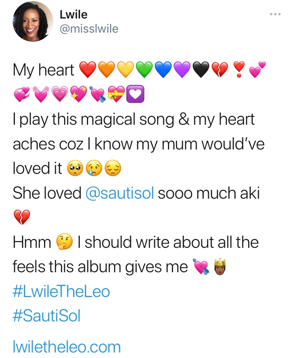Click the blue heart emoji
Screen dimensions: 295x358
[163, 70]
